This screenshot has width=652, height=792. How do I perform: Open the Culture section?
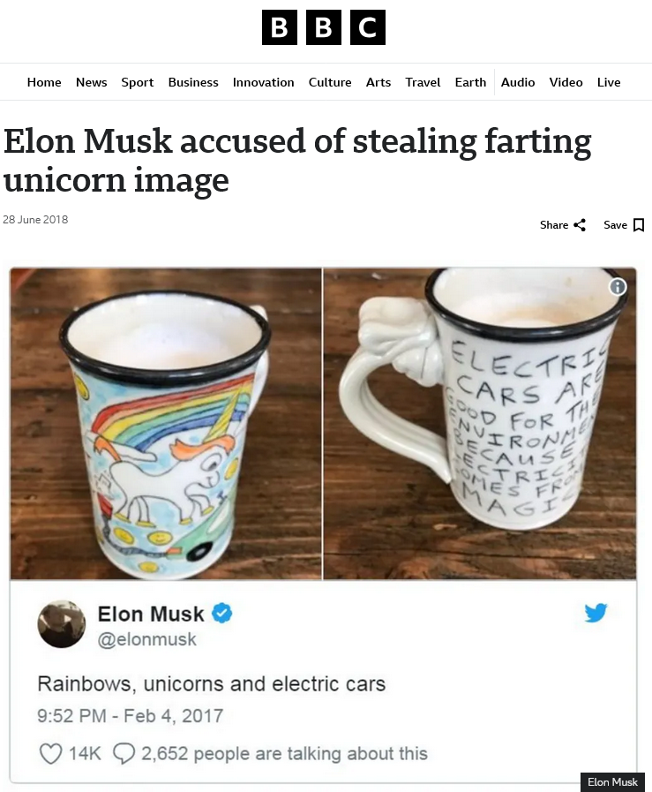point(330,82)
